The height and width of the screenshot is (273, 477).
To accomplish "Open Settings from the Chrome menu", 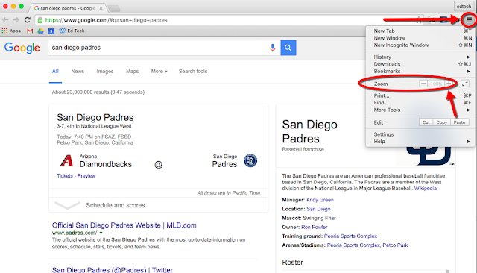I will tap(421, 134).
